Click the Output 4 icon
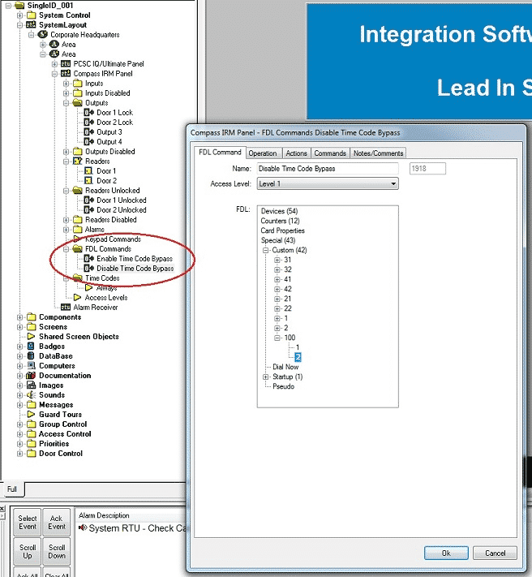Image resolution: width=532 pixels, height=577 pixels. click(88, 142)
